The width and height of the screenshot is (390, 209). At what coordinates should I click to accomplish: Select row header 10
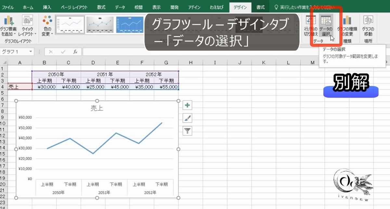[x=3, y=123]
